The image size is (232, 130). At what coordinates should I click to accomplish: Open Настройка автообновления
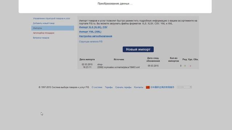pyautogui.click(x=96, y=36)
